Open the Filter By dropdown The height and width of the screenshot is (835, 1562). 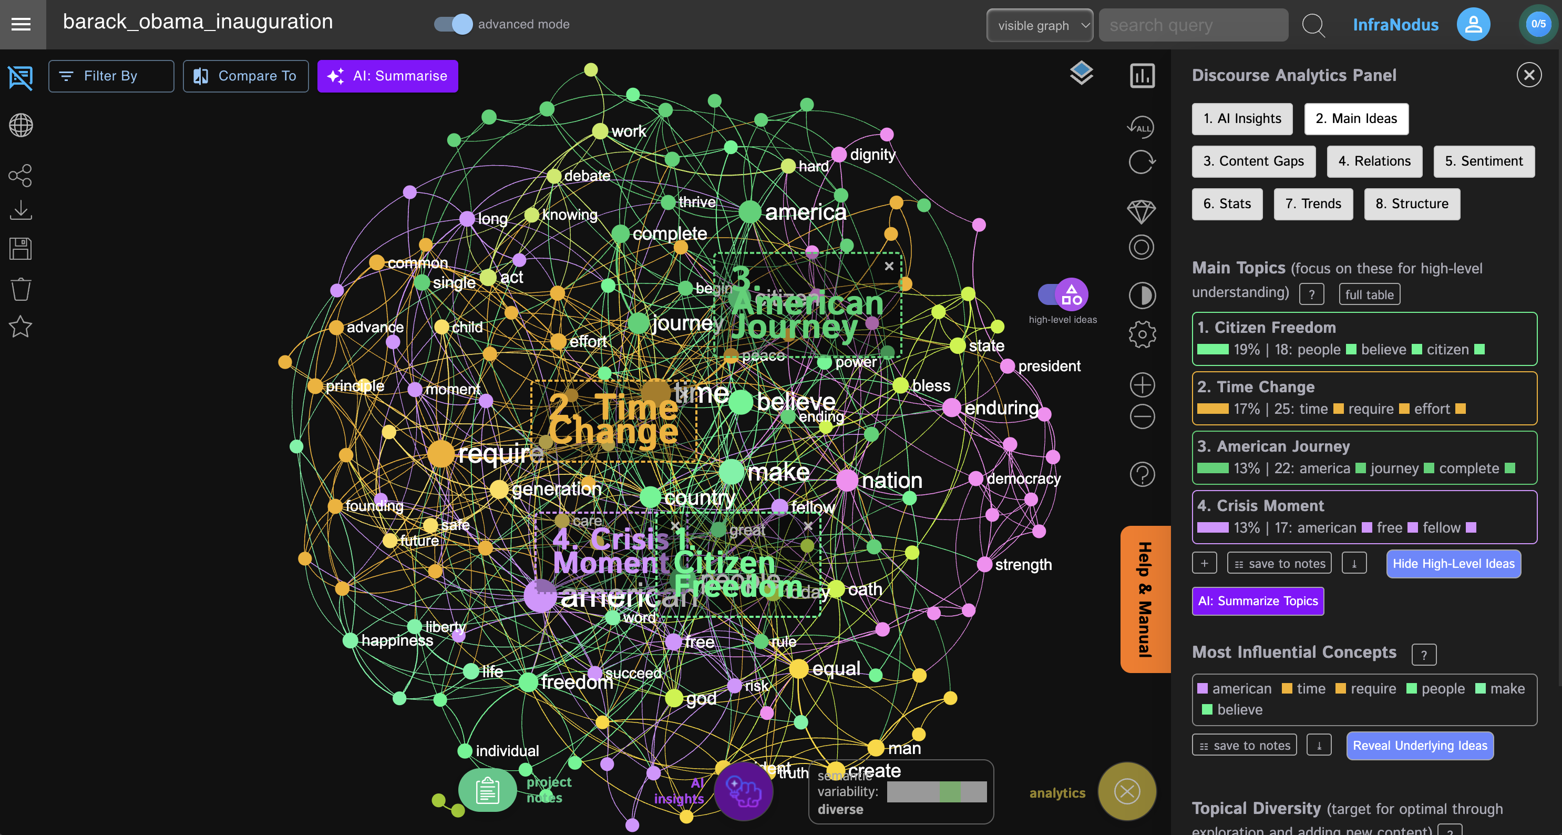[x=111, y=76]
